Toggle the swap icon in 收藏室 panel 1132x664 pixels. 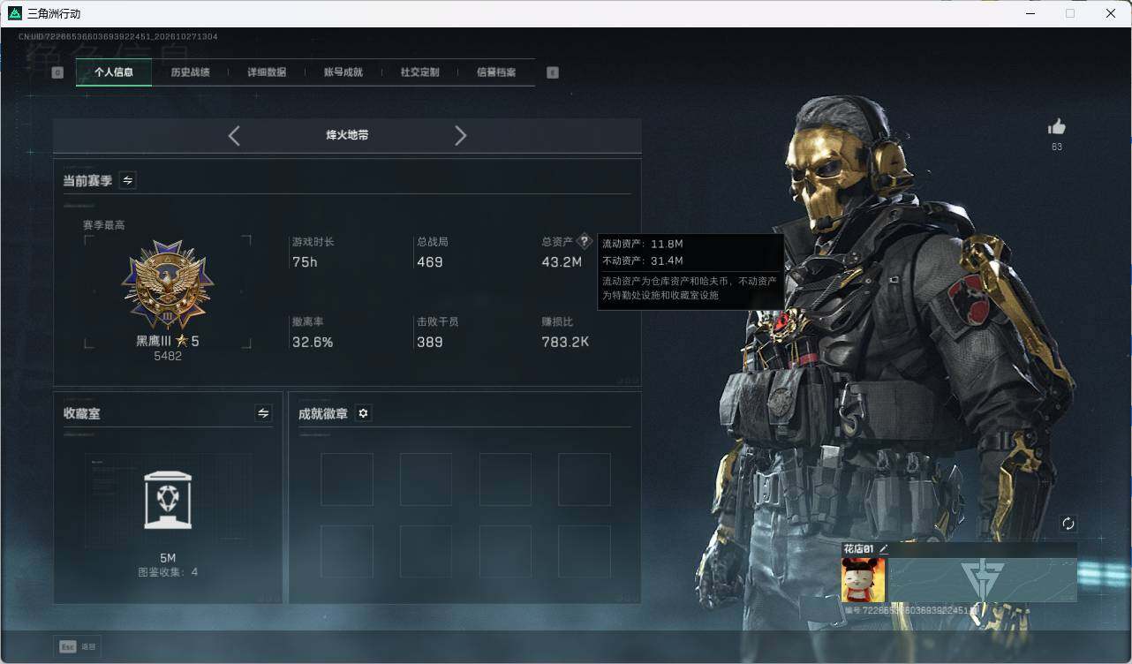click(x=263, y=412)
